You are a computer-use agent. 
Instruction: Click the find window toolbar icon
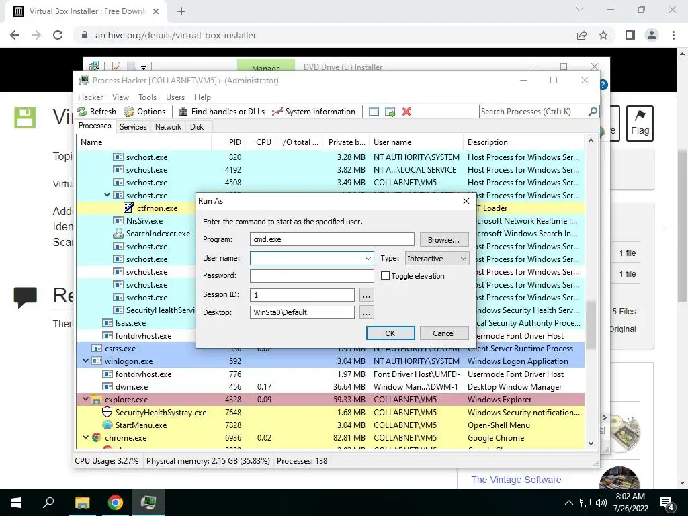374,112
